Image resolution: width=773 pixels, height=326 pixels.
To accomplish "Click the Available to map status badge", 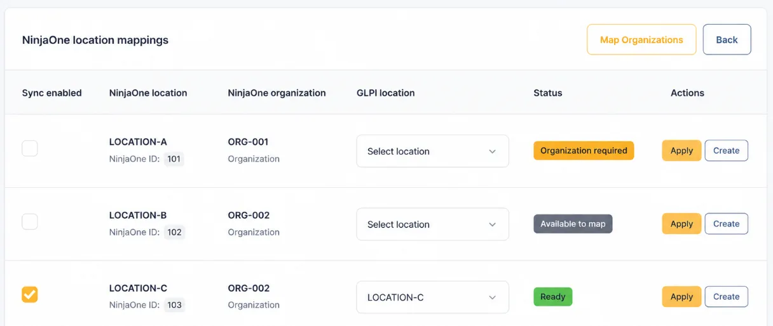I will click(x=573, y=224).
